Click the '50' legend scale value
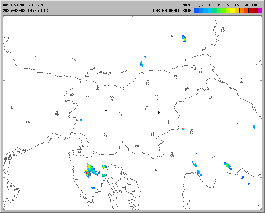 tap(246, 5)
